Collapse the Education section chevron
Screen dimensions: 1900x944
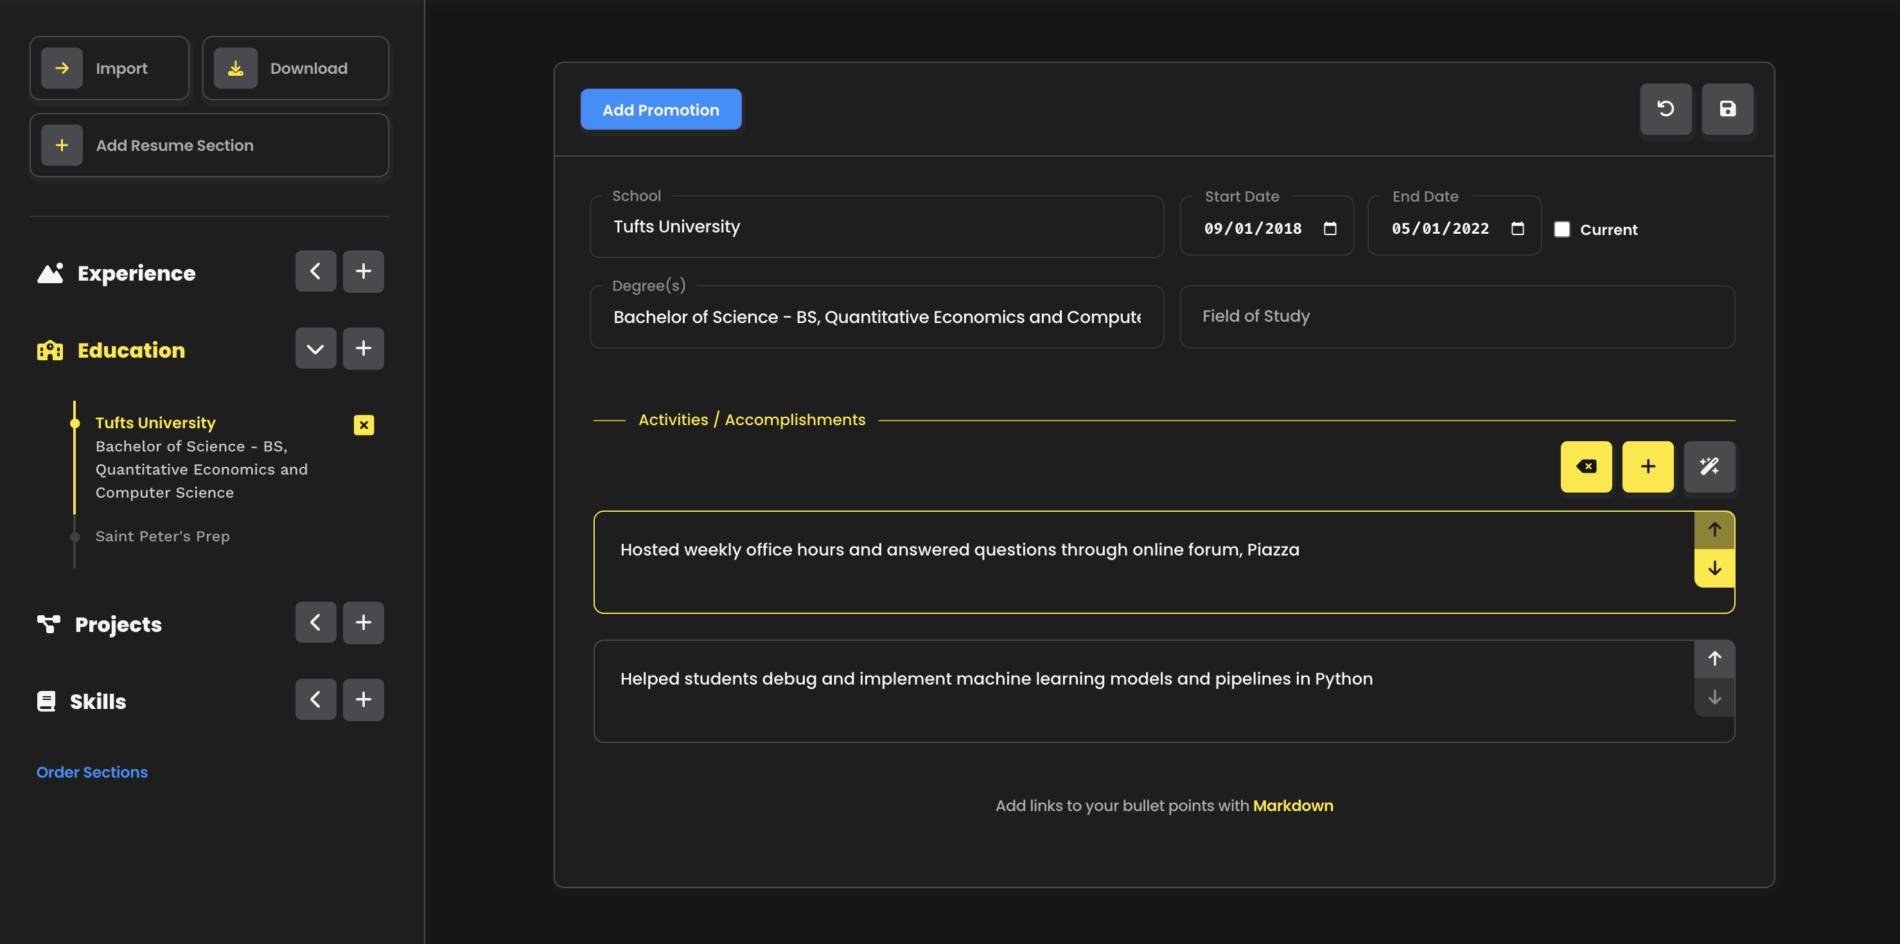tap(315, 349)
